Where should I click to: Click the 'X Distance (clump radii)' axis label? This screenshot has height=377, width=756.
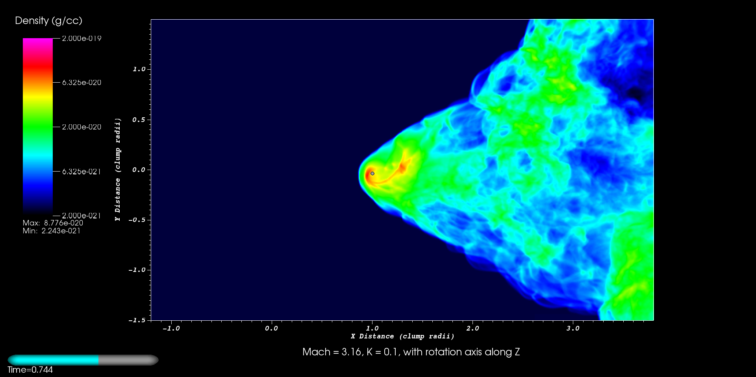click(402, 336)
